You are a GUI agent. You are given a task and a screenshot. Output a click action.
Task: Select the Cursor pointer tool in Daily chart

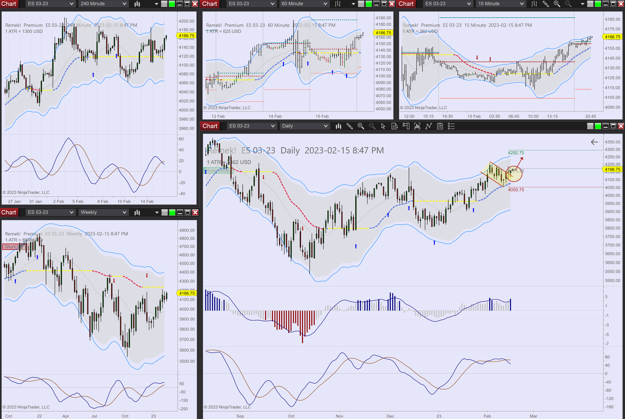(383, 126)
